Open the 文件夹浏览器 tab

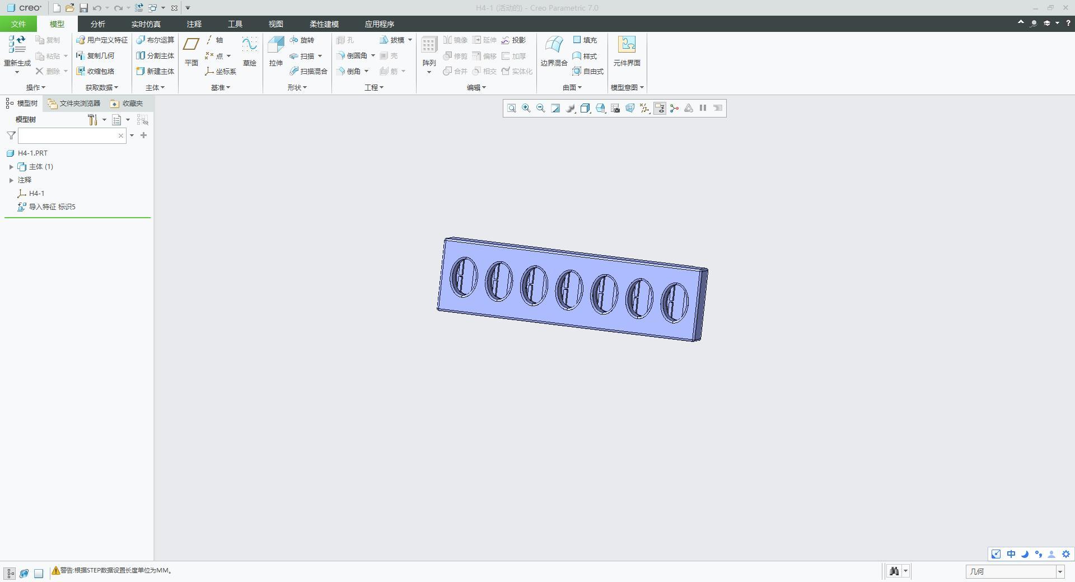point(74,104)
